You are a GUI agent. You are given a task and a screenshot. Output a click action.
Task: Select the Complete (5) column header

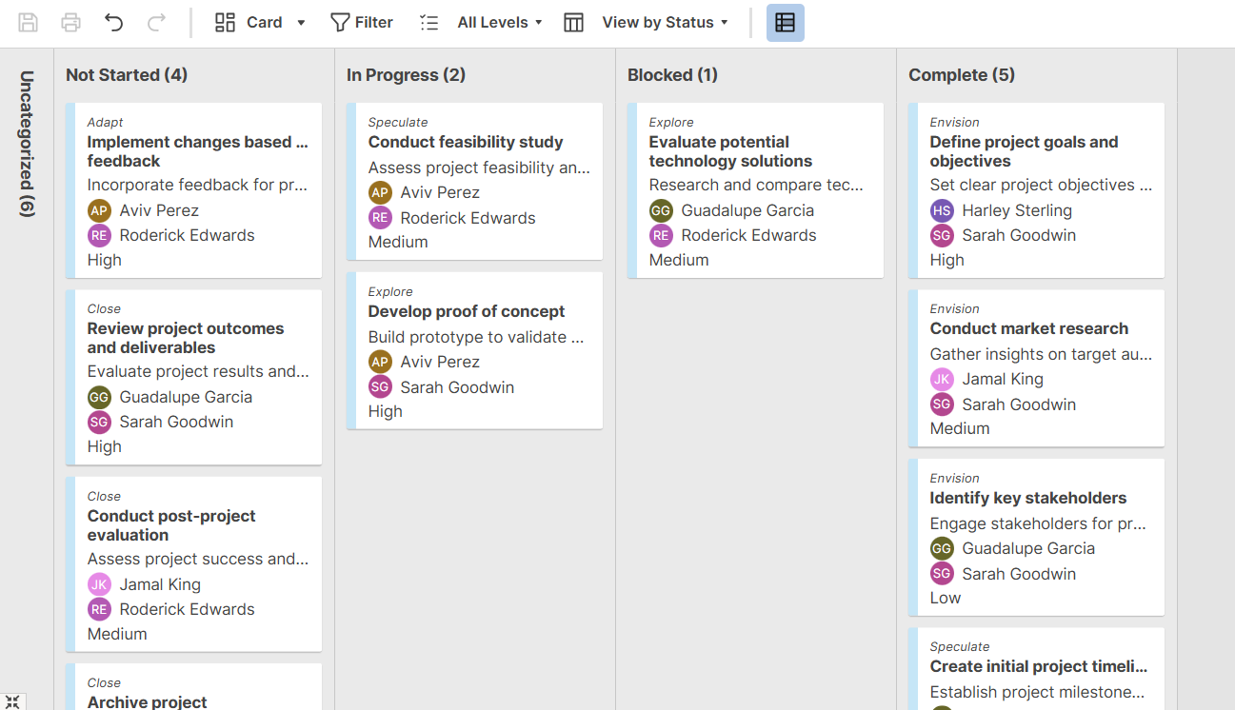coord(962,75)
